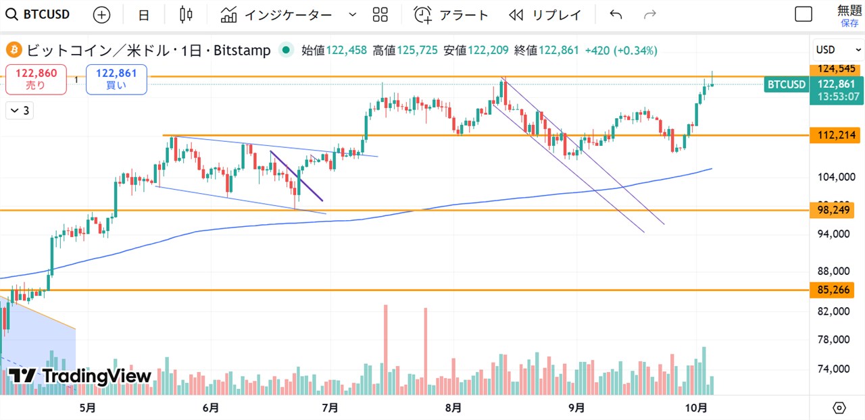Open chart settings hexagon icon at bottom right
This screenshot has width=865, height=420.
[839, 407]
